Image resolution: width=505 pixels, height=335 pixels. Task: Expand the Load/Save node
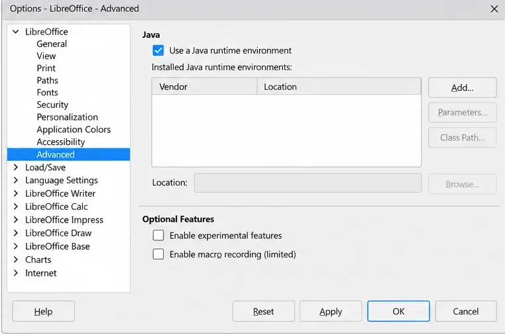point(15,167)
